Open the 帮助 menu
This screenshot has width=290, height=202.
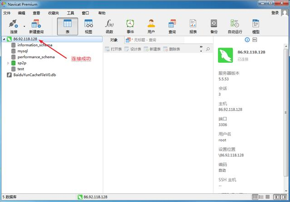102,13
